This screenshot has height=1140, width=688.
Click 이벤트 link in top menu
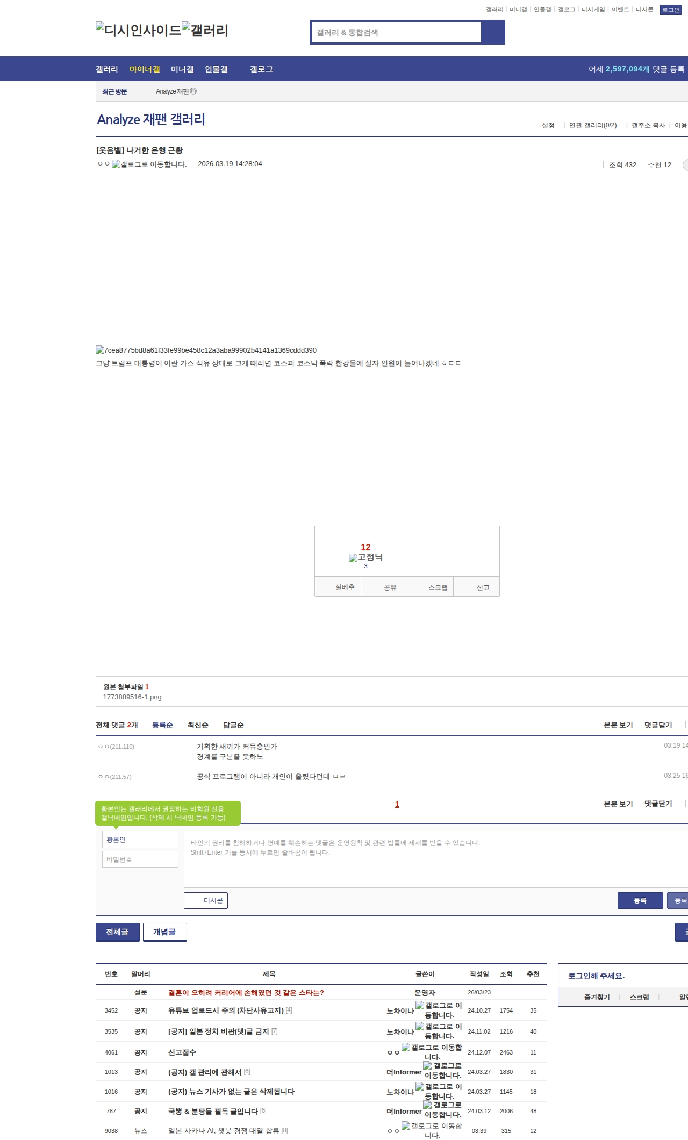(620, 10)
